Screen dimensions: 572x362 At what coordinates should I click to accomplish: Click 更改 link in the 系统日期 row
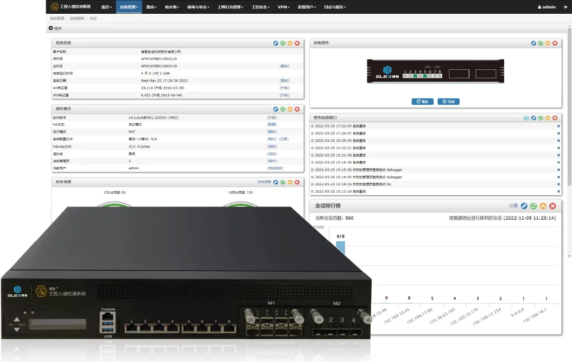(x=284, y=81)
